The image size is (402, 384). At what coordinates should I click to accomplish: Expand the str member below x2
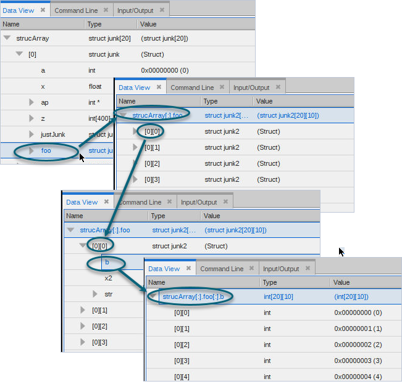pos(95,294)
